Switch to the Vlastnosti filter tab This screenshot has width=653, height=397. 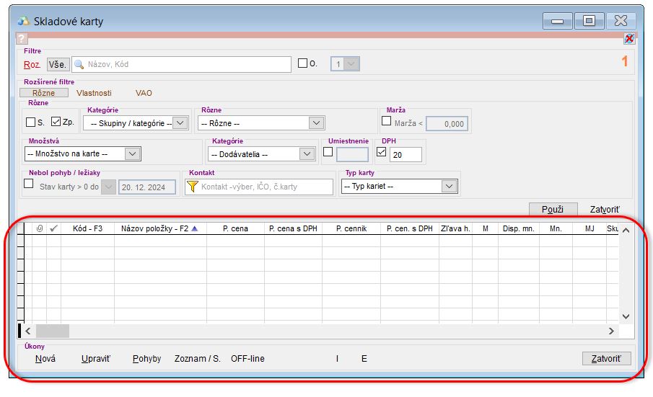tap(94, 93)
